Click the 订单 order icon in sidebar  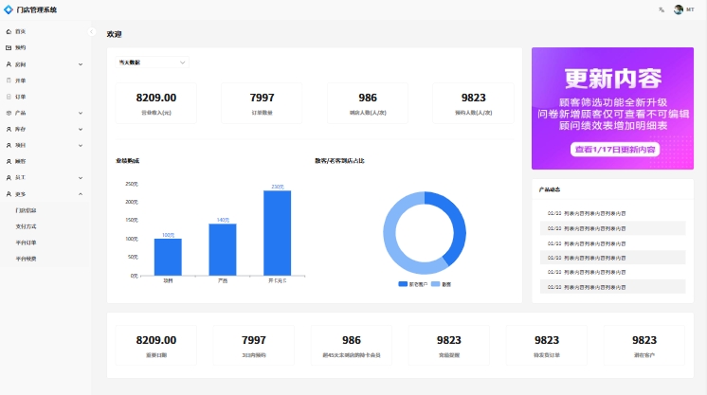pyautogui.click(x=9, y=97)
